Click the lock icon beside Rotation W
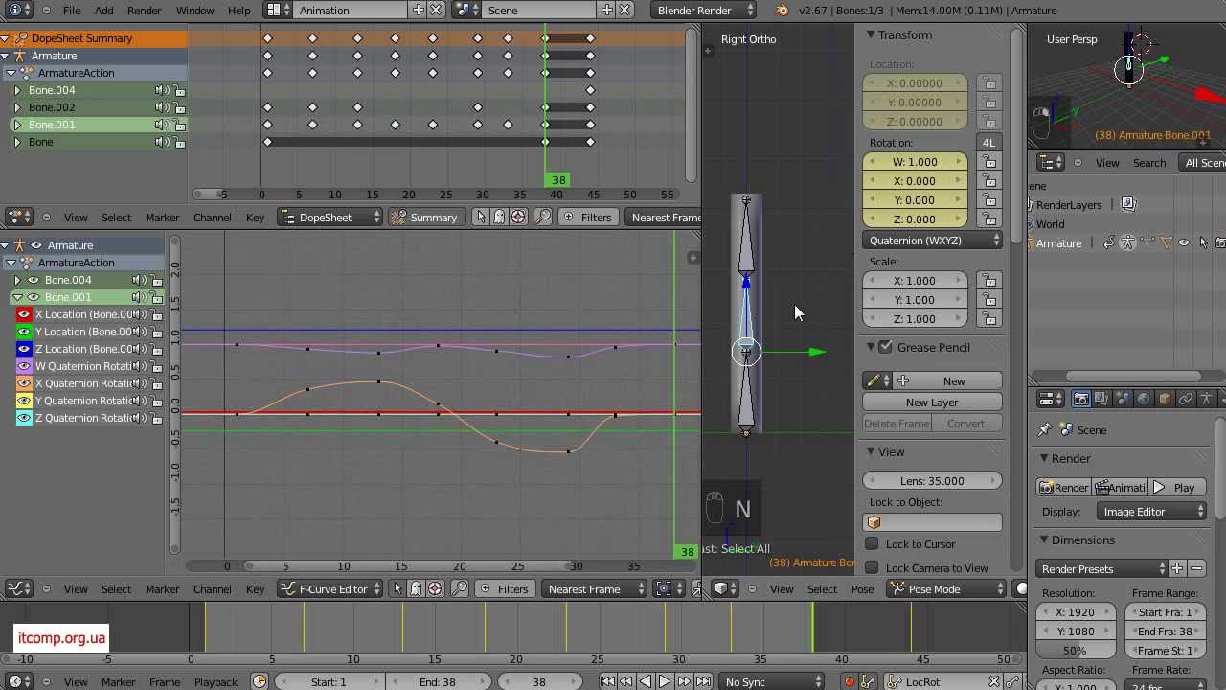Screen dimensions: 1226x690 (988, 162)
